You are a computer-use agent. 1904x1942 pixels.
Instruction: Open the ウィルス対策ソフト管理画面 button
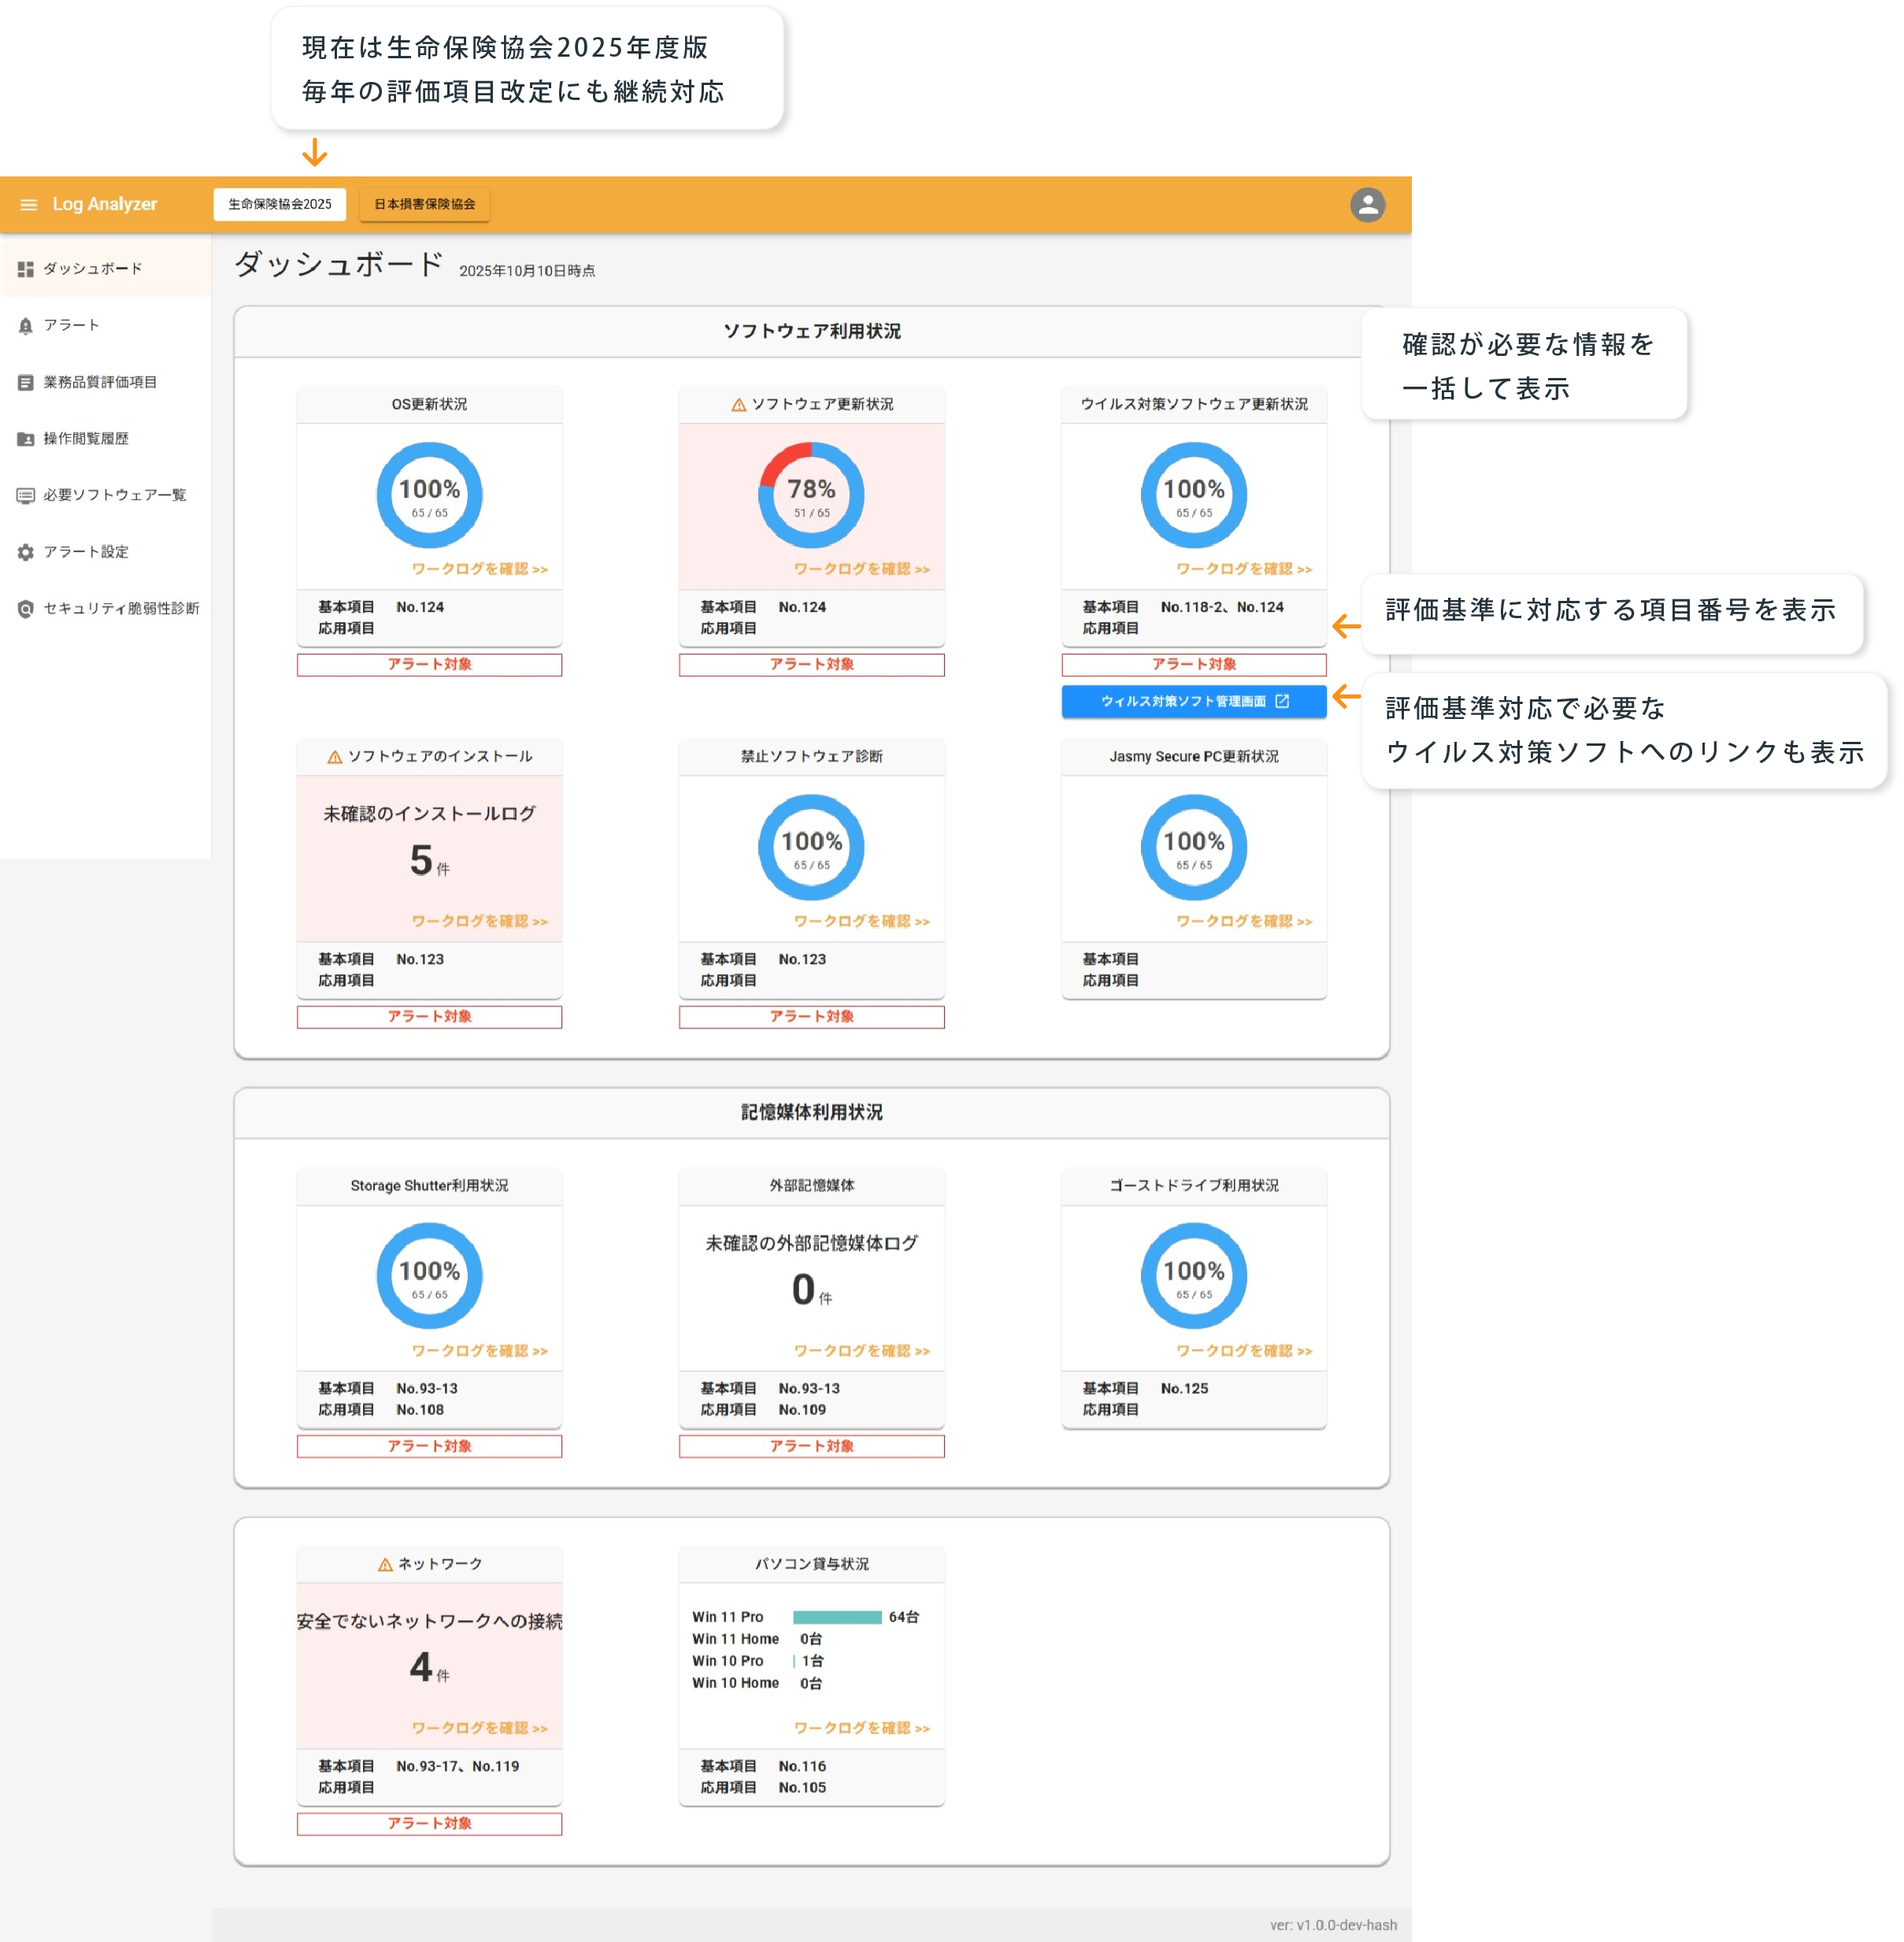click(x=1193, y=701)
